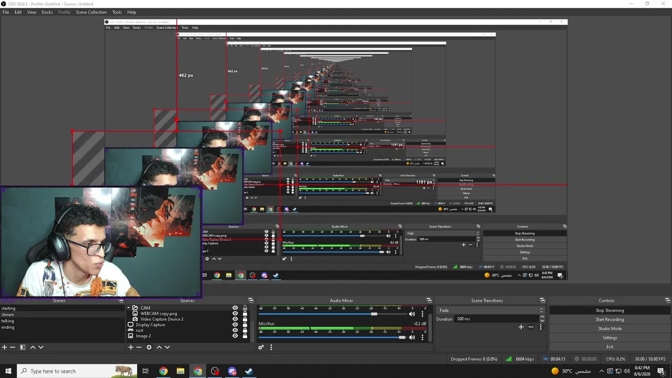Move selected source down in Sources dock
The image size is (672, 378).
click(167, 347)
